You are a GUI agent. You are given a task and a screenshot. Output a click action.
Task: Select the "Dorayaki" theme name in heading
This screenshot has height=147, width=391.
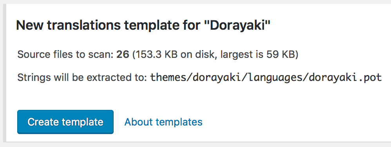[237, 26]
